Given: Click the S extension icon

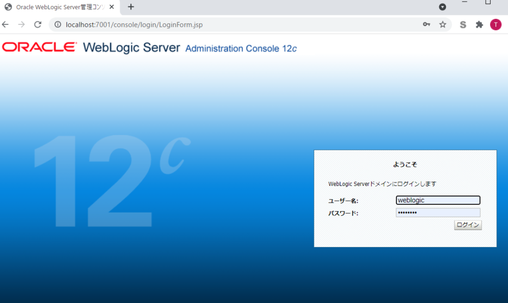Looking at the screenshot, I should click(463, 25).
